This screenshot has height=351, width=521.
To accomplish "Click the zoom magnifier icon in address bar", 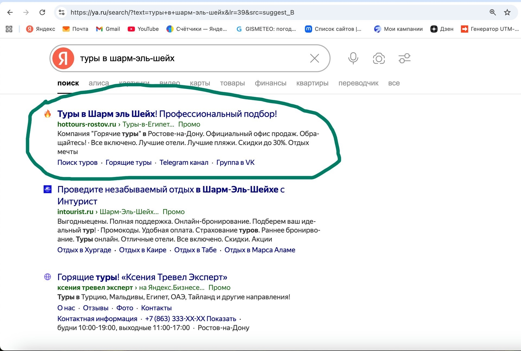I will tap(493, 12).
